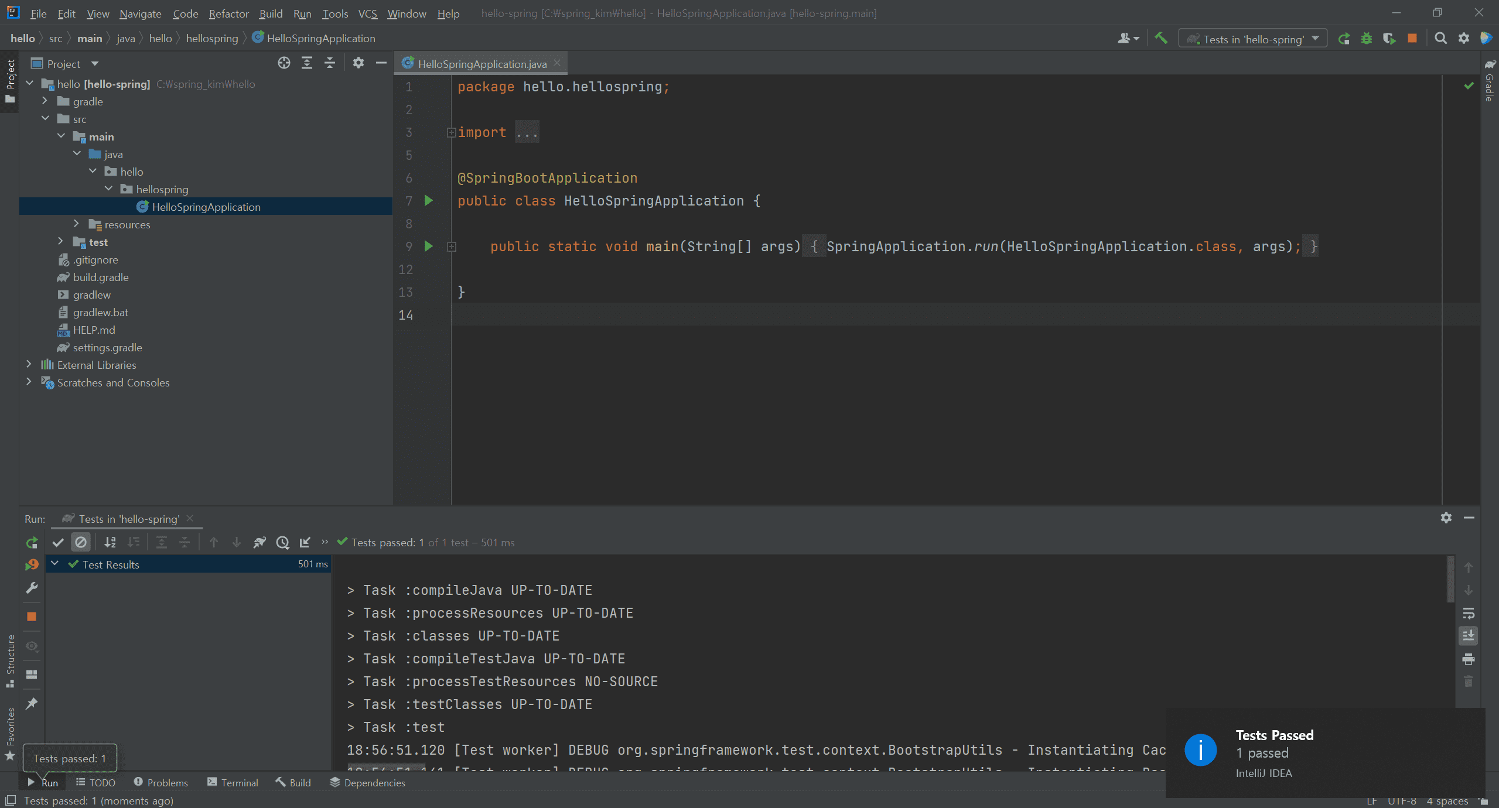The width and height of the screenshot is (1499, 808).
Task: Collapse all in Project panel toolbar
Action: point(330,63)
